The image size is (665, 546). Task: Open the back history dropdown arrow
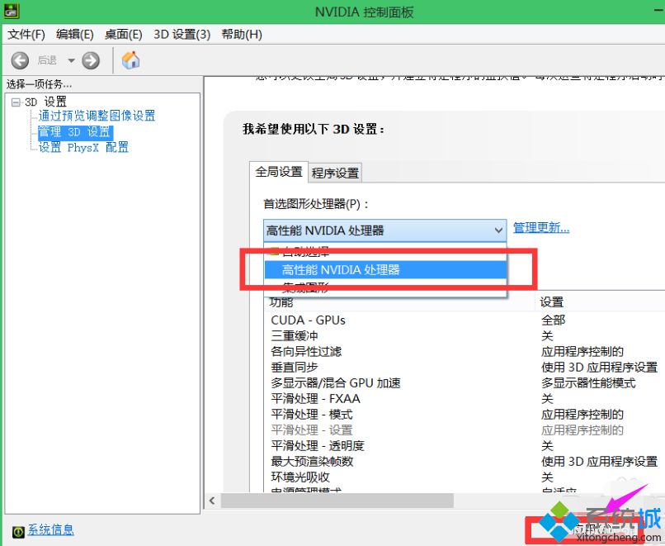point(71,60)
